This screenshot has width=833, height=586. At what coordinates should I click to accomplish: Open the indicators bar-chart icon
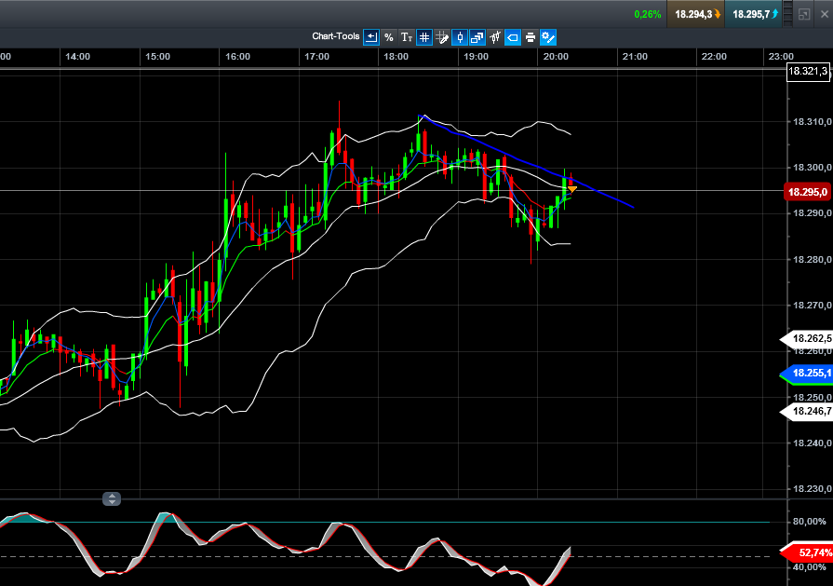pyautogui.click(x=494, y=37)
